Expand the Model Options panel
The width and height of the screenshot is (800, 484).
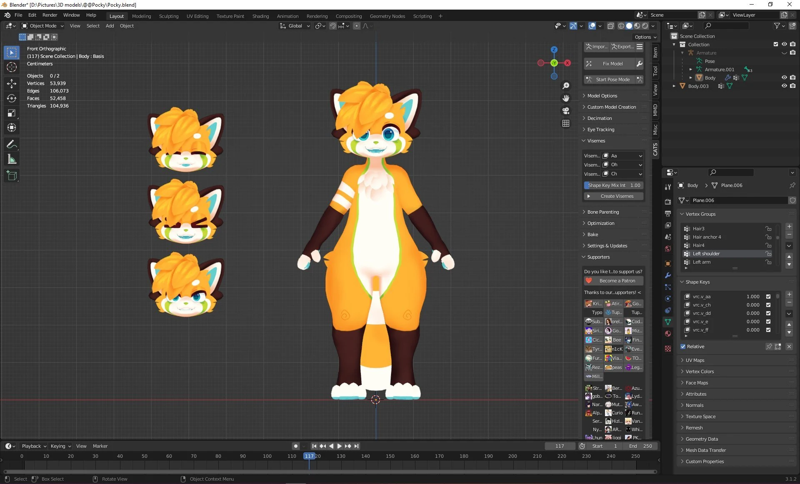pos(614,96)
